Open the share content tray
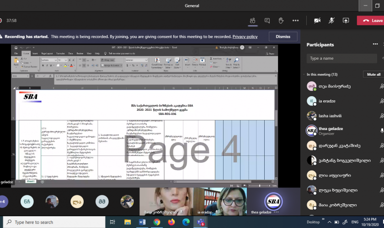This screenshot has width=384, height=228. coord(346,21)
